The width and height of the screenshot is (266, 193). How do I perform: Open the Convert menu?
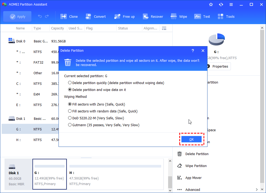pyautogui.click(x=95, y=16)
